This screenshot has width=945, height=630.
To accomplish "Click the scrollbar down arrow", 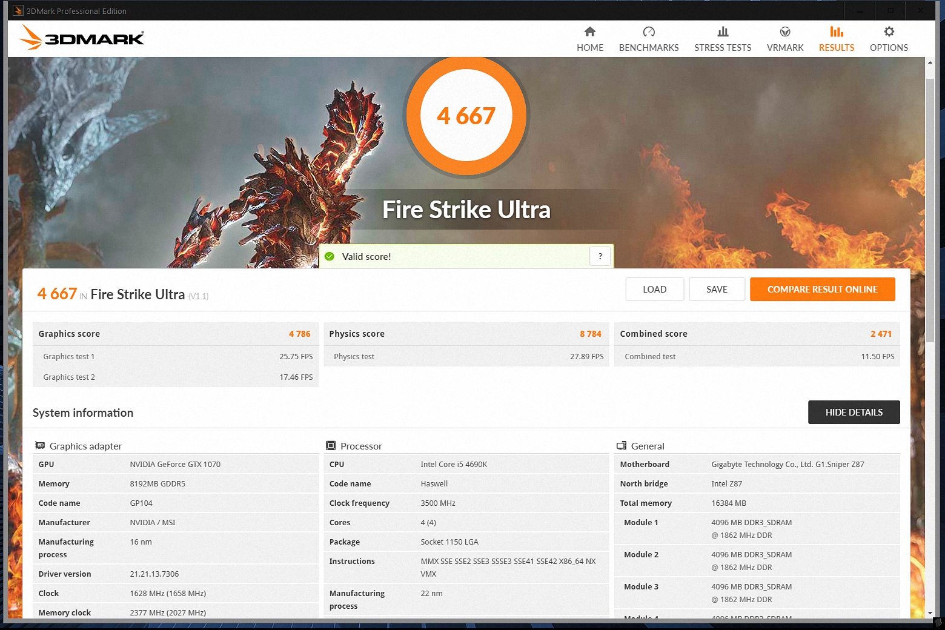I will 930,613.
